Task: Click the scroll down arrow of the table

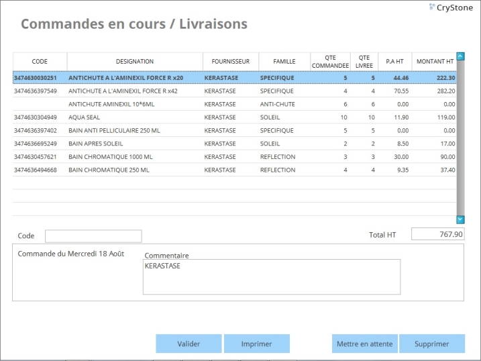Action: pyautogui.click(x=460, y=219)
